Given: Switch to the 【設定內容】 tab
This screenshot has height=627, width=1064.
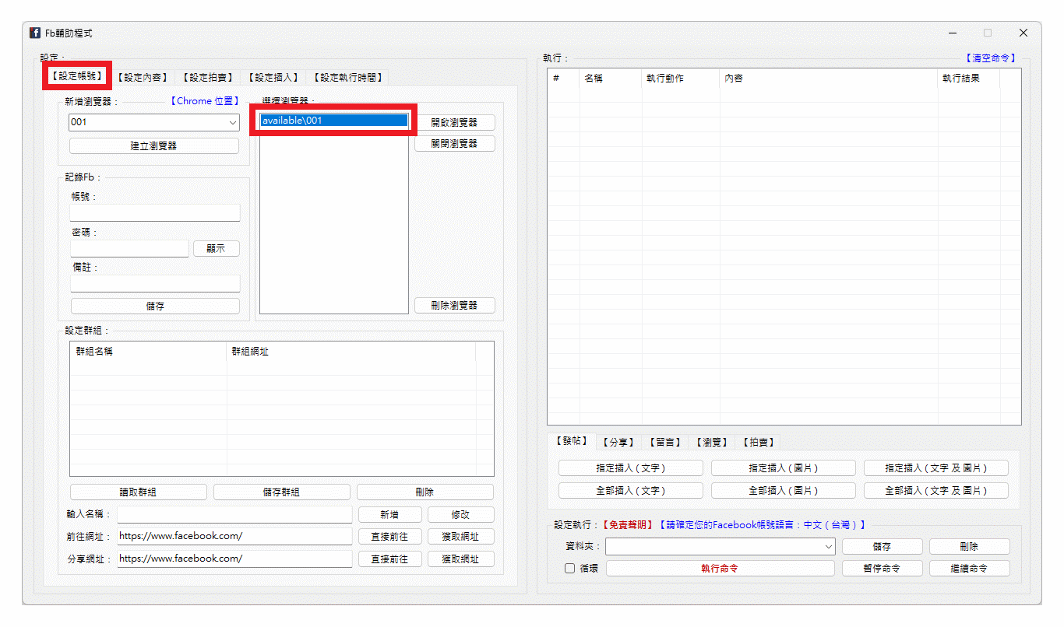Looking at the screenshot, I should 143,76.
